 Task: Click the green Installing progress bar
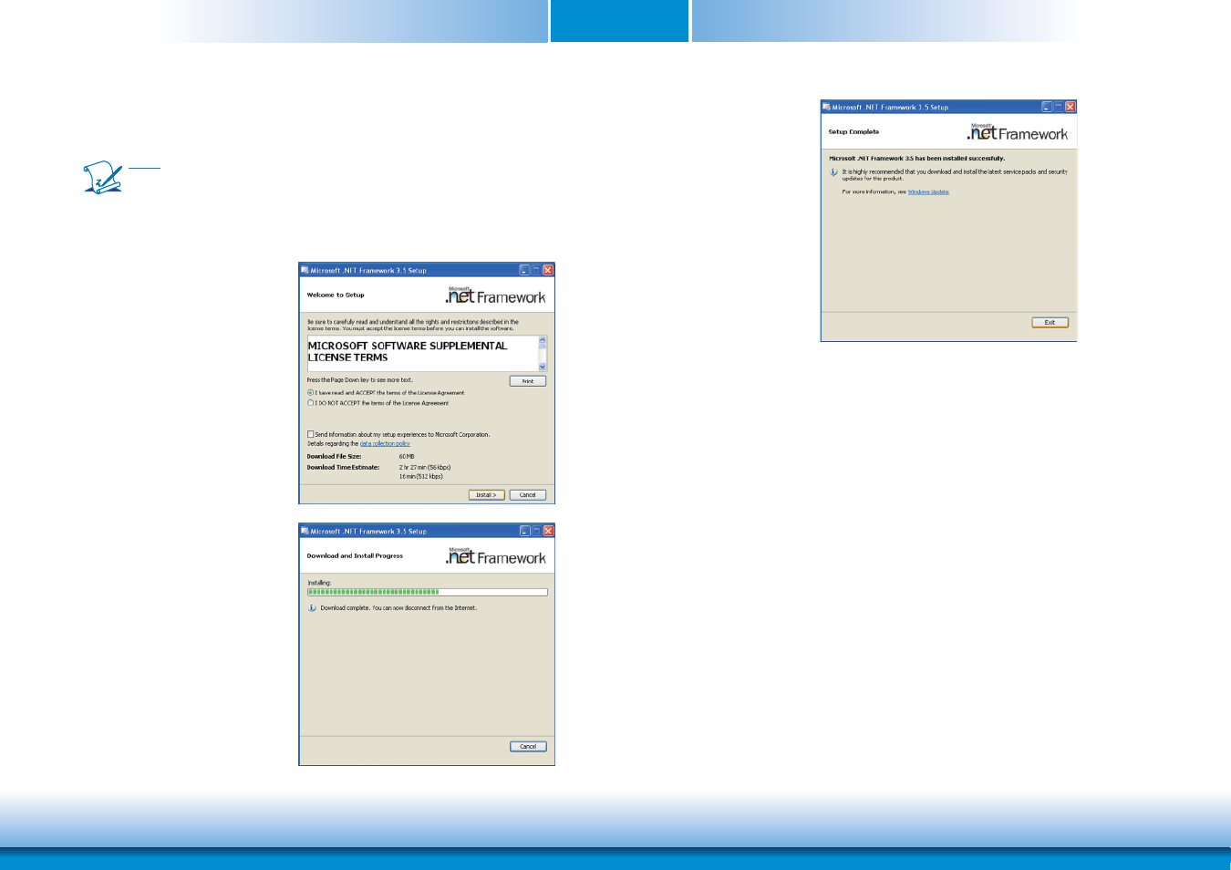[x=428, y=592]
